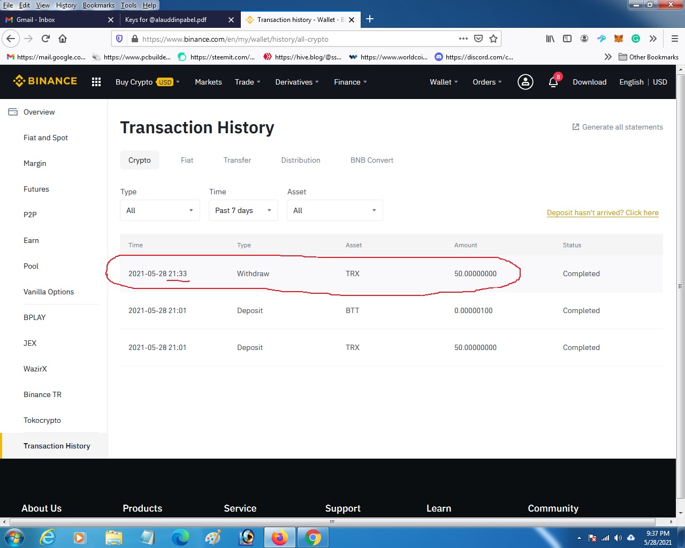Expand the Buy Crypto USD menu
Viewport: 685px width, 548px height.
click(148, 82)
